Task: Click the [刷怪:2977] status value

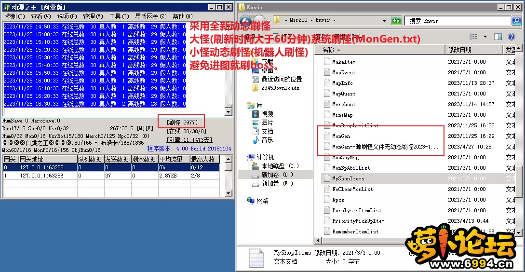Action: click(x=182, y=122)
